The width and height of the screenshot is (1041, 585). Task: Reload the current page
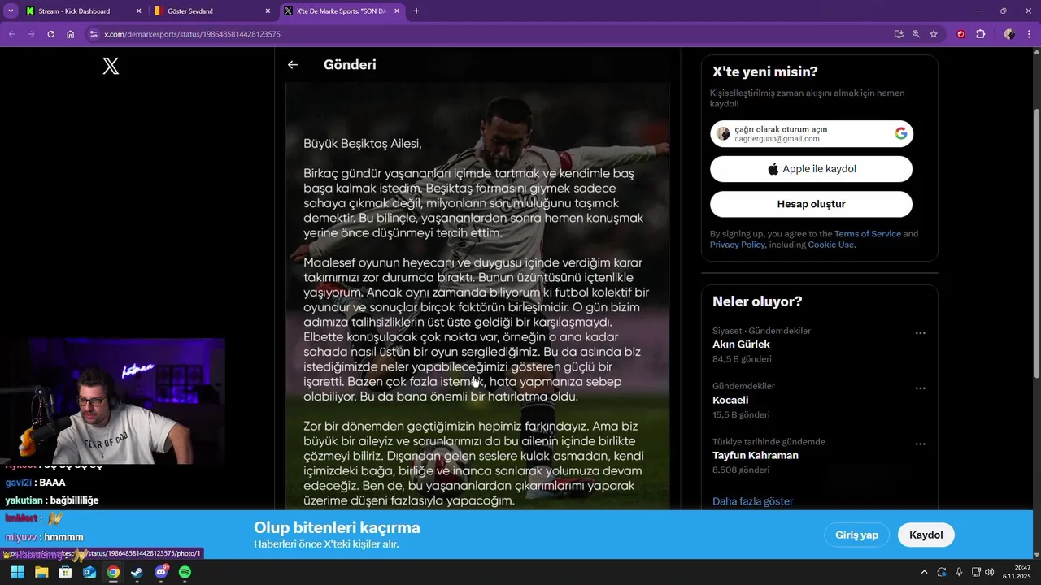click(50, 34)
